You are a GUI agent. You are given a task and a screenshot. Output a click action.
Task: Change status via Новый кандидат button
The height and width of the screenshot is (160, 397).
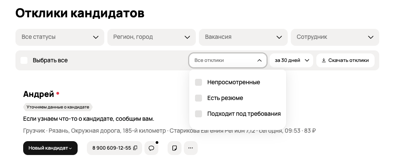click(50, 148)
